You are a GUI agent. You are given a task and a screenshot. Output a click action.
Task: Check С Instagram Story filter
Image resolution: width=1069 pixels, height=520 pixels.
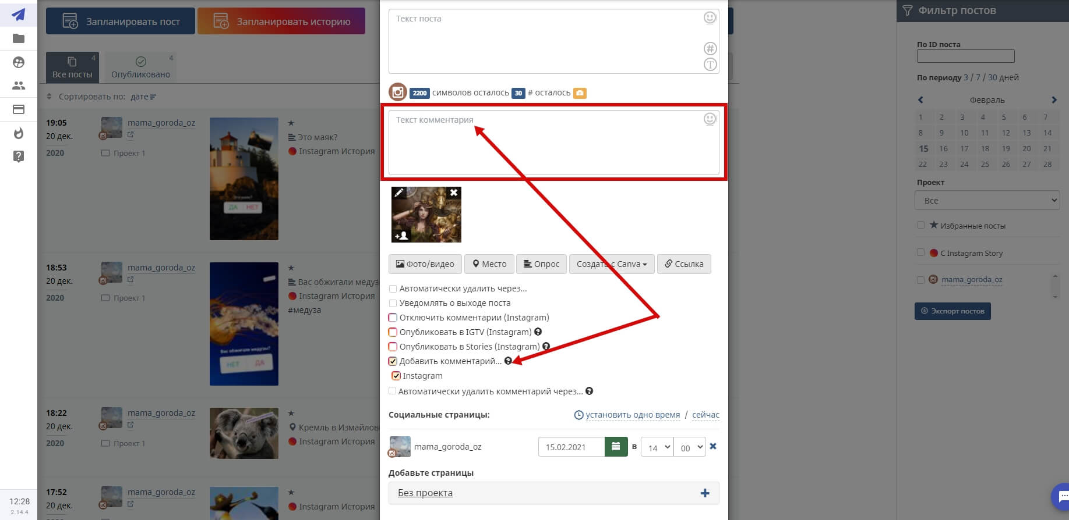(x=920, y=252)
